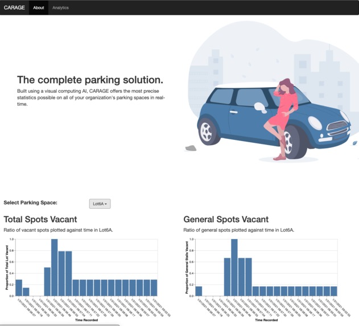Select the About tab in navbar
Screen dimensions: 359x326
tap(39, 7)
